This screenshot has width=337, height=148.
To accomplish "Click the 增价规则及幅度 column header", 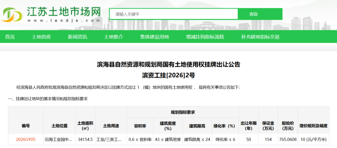I will pos(313,126).
